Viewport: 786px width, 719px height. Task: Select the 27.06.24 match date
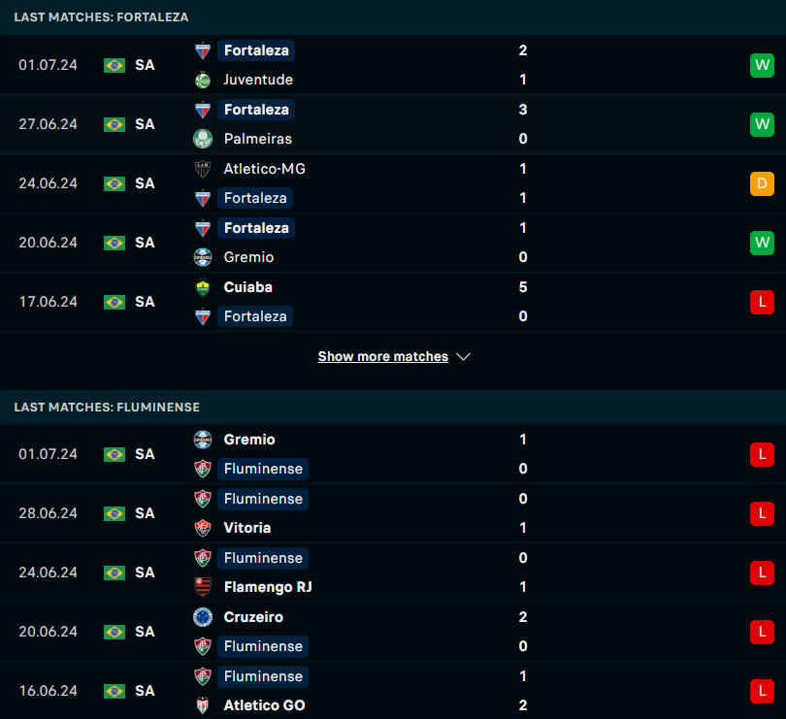[49, 124]
